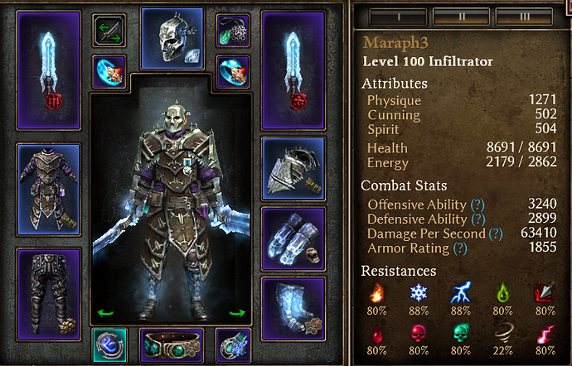Select the medal slot with snowflake

click(x=234, y=345)
